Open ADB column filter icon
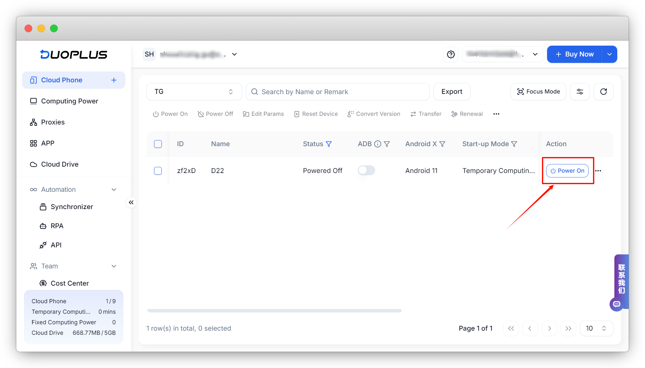The image size is (645, 368). (387, 144)
